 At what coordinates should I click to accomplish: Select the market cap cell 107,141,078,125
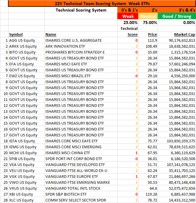tap(177, 165)
